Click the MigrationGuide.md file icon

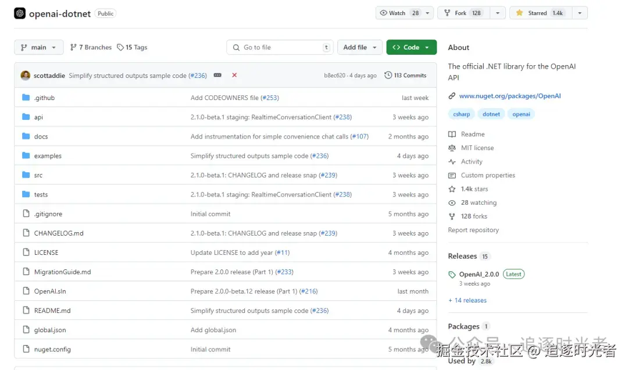26,271
